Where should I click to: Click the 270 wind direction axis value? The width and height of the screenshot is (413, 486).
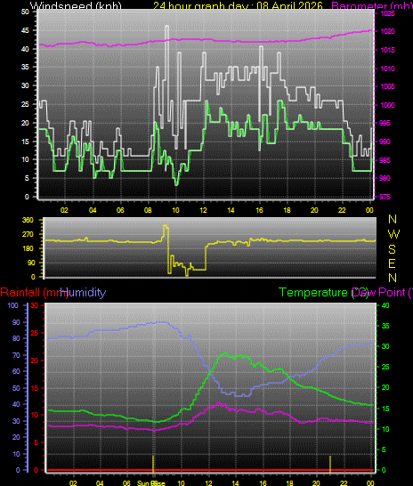(28, 234)
